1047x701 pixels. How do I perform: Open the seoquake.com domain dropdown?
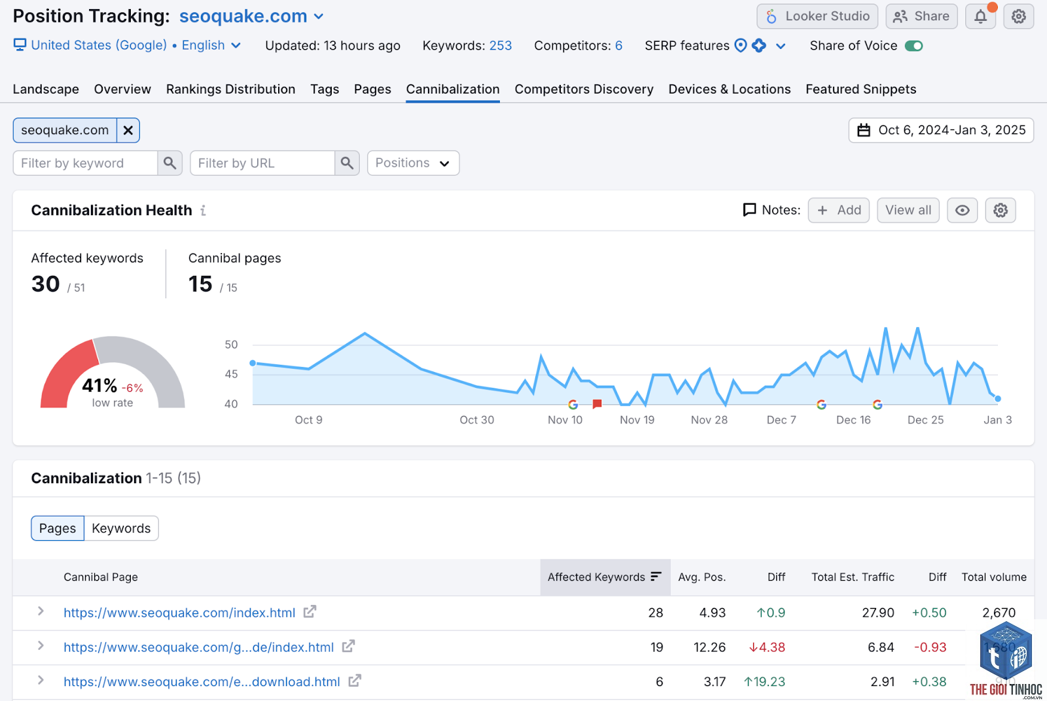click(251, 16)
